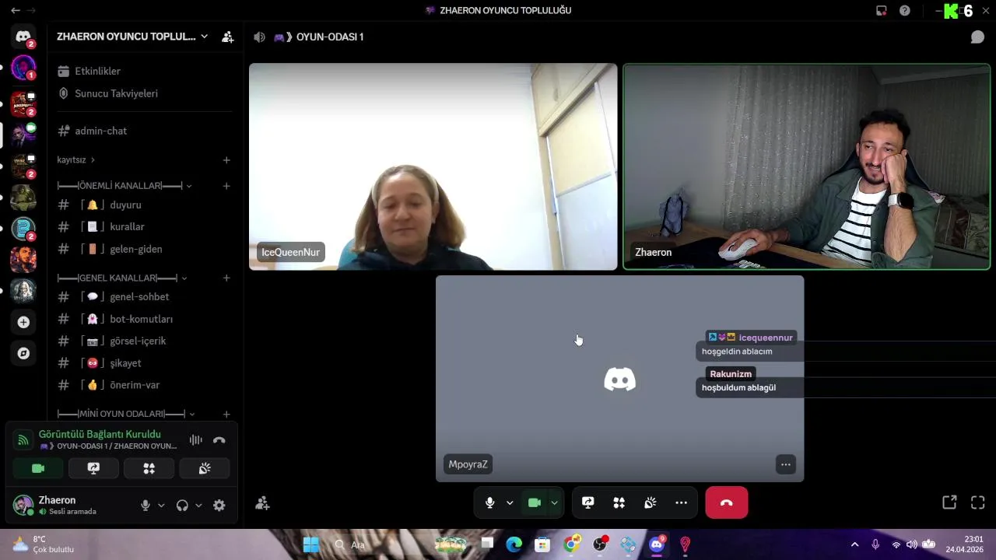Open Sunucu Takviyeleri
The image size is (996, 560).
(144, 93)
